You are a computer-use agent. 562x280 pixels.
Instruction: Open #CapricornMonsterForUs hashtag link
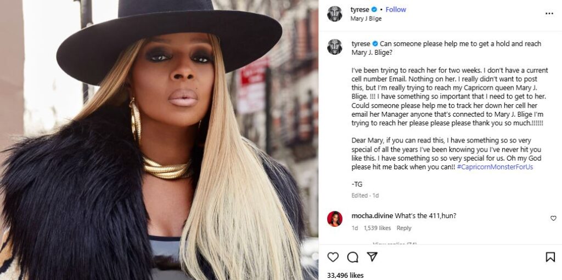tap(494, 167)
